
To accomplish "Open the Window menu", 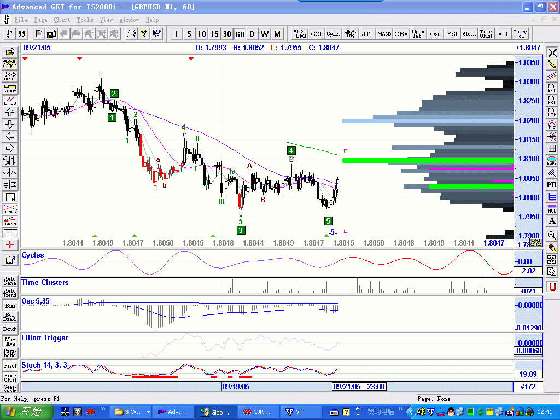I will [129, 20].
